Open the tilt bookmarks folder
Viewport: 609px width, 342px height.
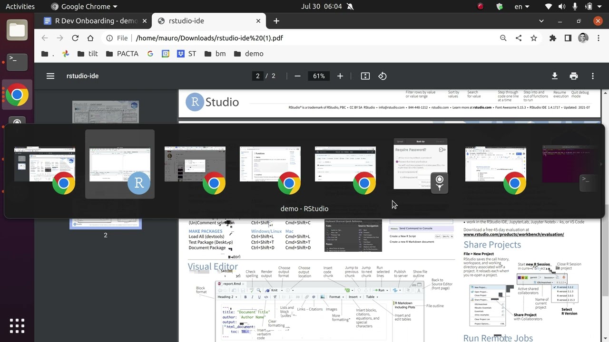point(88,54)
